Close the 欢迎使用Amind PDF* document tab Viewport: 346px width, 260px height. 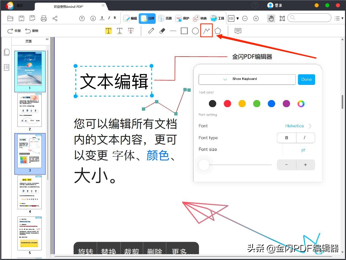(x=103, y=6)
